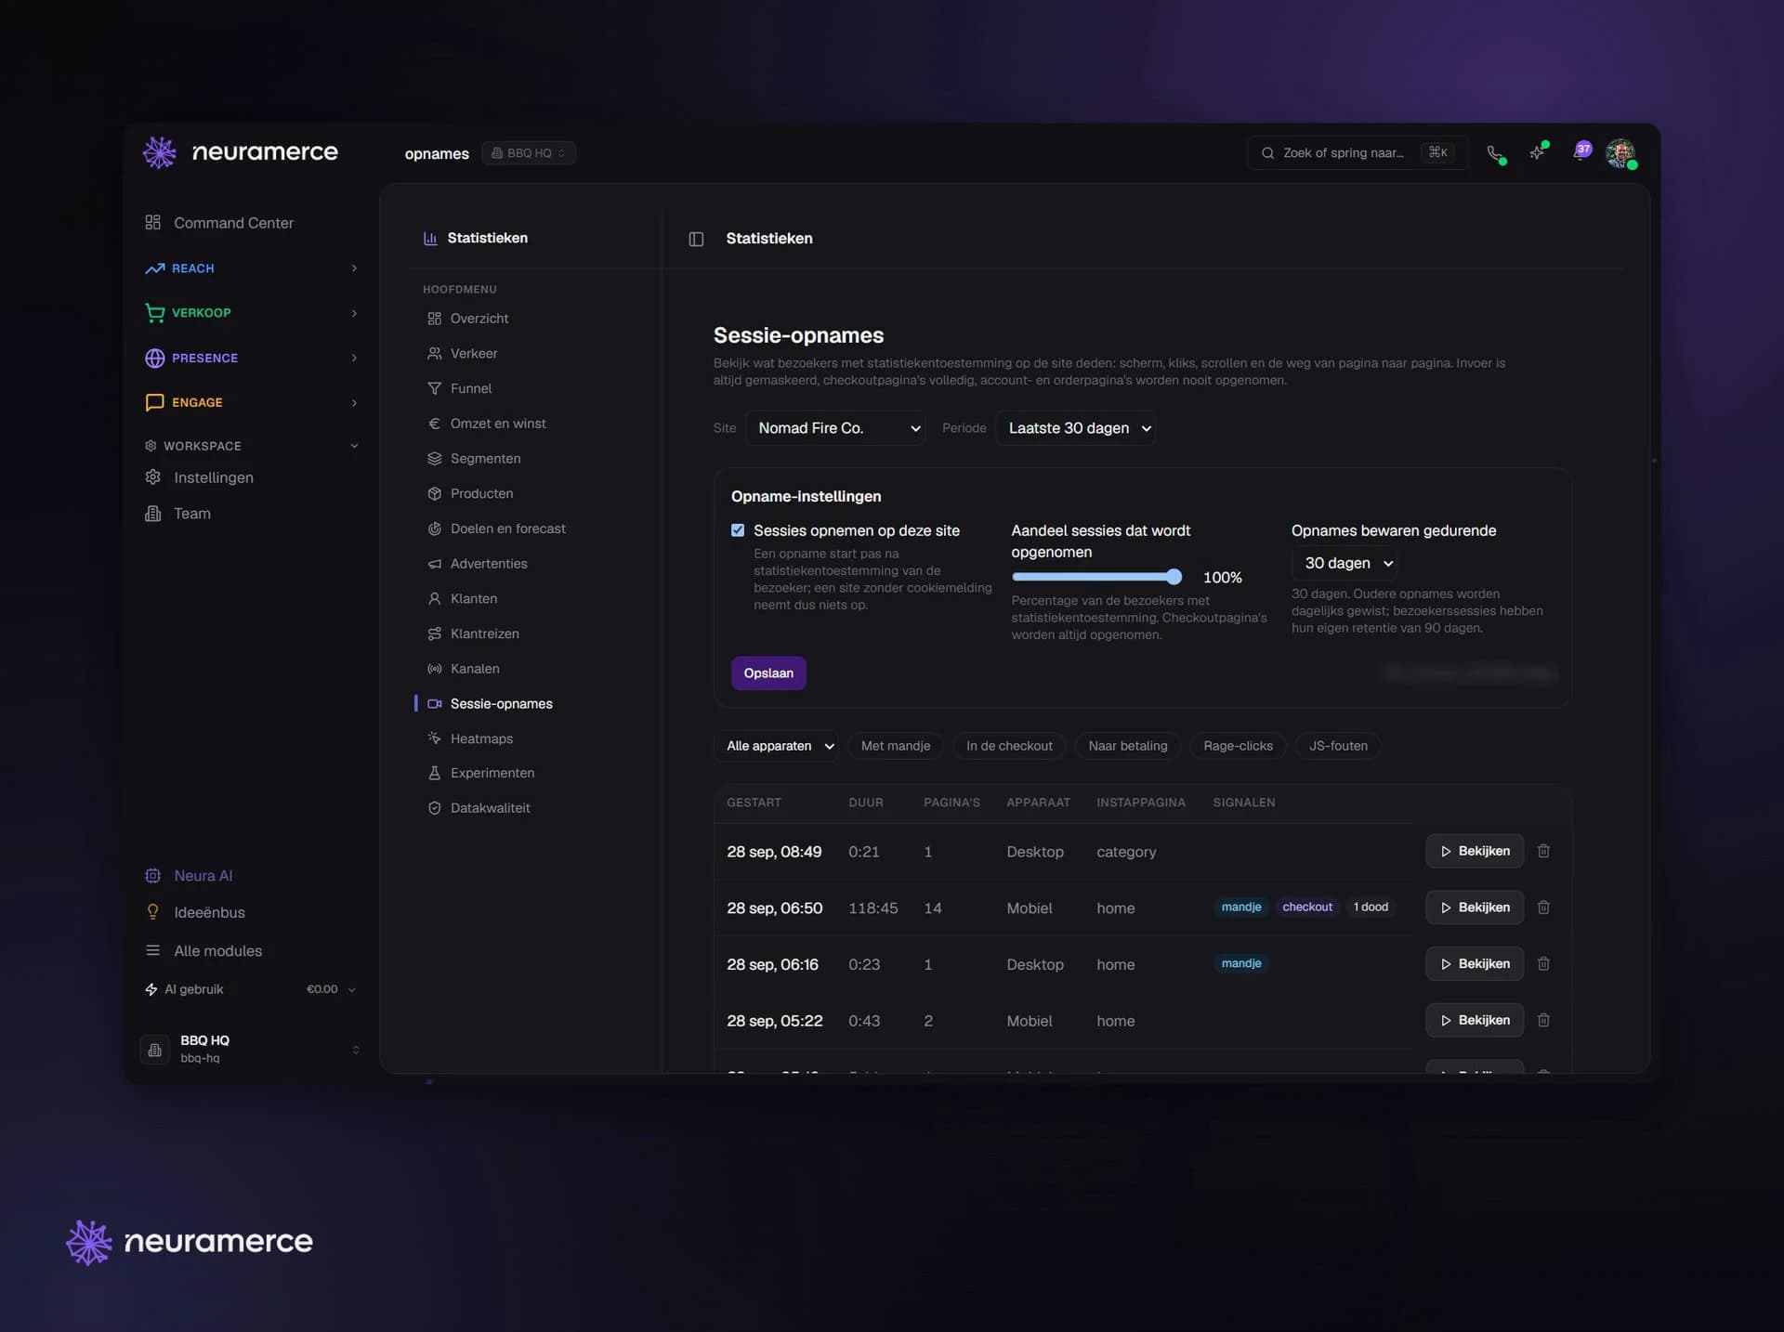Viewport: 1784px width, 1332px height.
Task: Expand the REACH section
Action: 251,268
